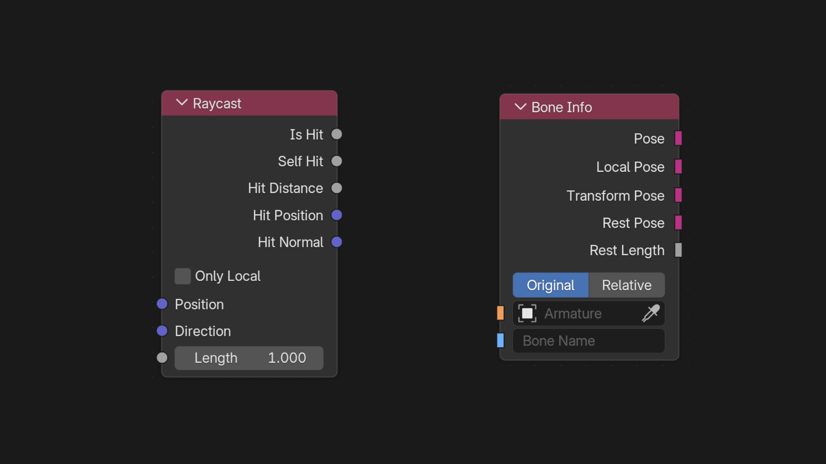The width and height of the screenshot is (826, 464).
Task: Click the Bone Name text field
Action: [x=589, y=341]
